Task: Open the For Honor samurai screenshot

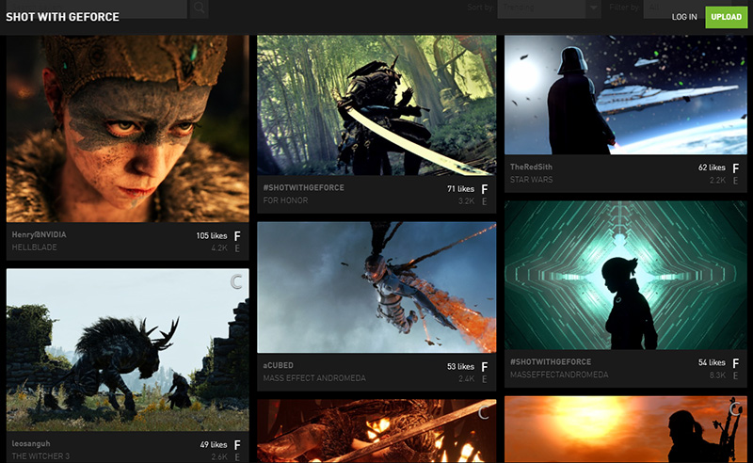Action: click(x=377, y=105)
